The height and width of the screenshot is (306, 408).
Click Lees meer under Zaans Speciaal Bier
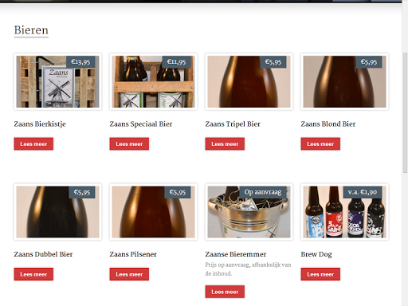pyautogui.click(x=129, y=143)
